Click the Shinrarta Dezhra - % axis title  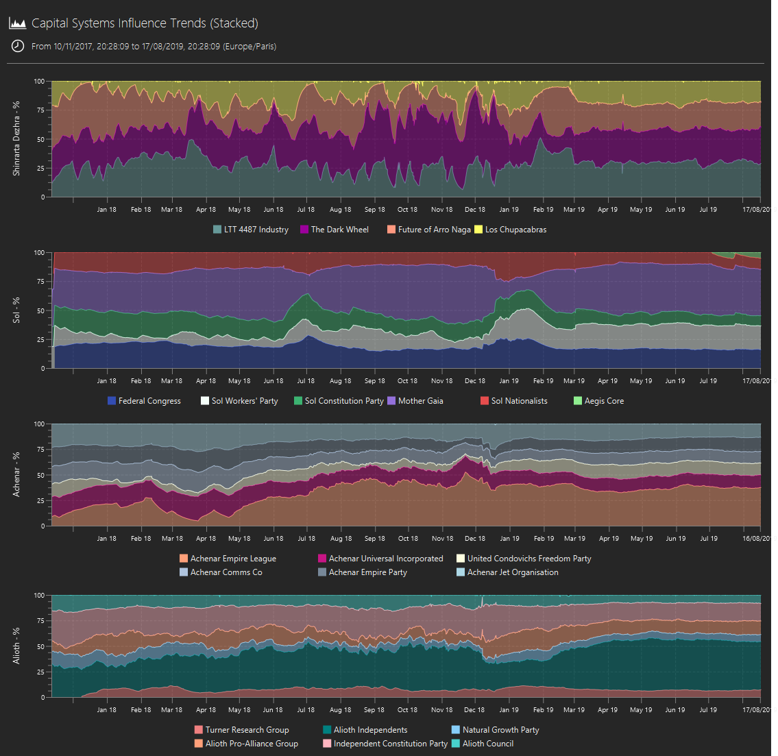[16, 139]
